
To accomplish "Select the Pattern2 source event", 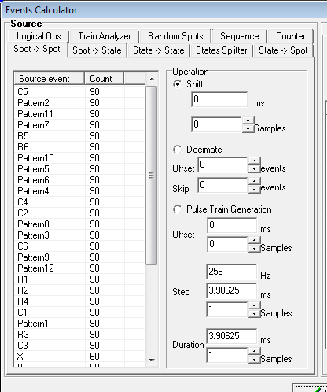I will point(79,103).
